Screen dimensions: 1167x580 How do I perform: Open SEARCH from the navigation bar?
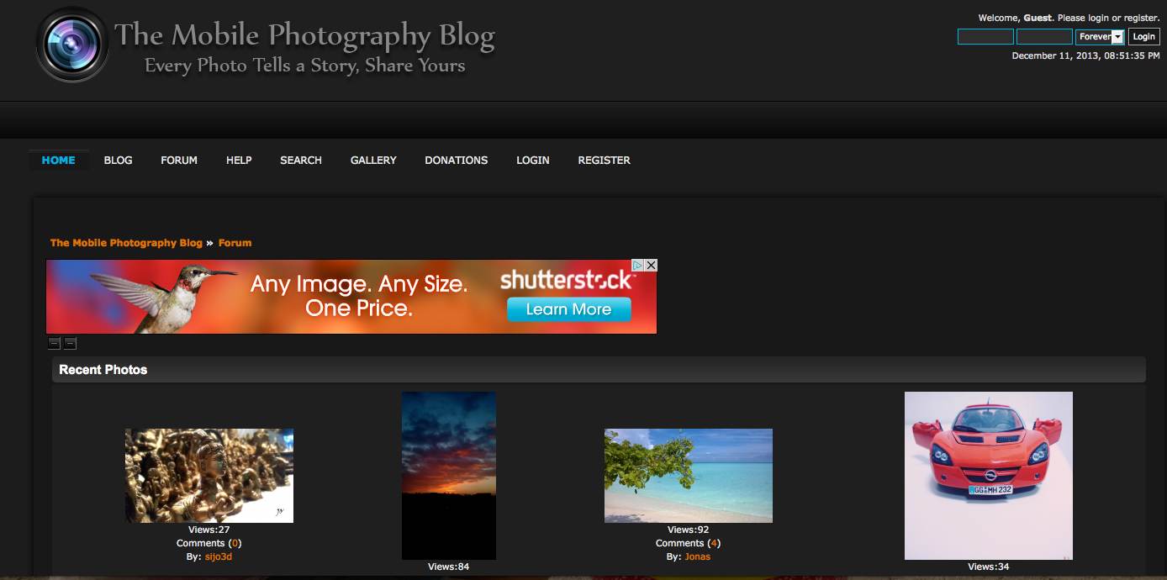pos(301,161)
